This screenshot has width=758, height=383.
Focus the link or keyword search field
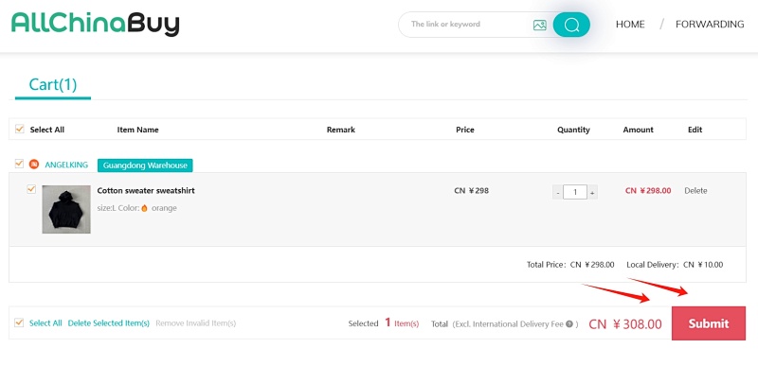[466, 25]
